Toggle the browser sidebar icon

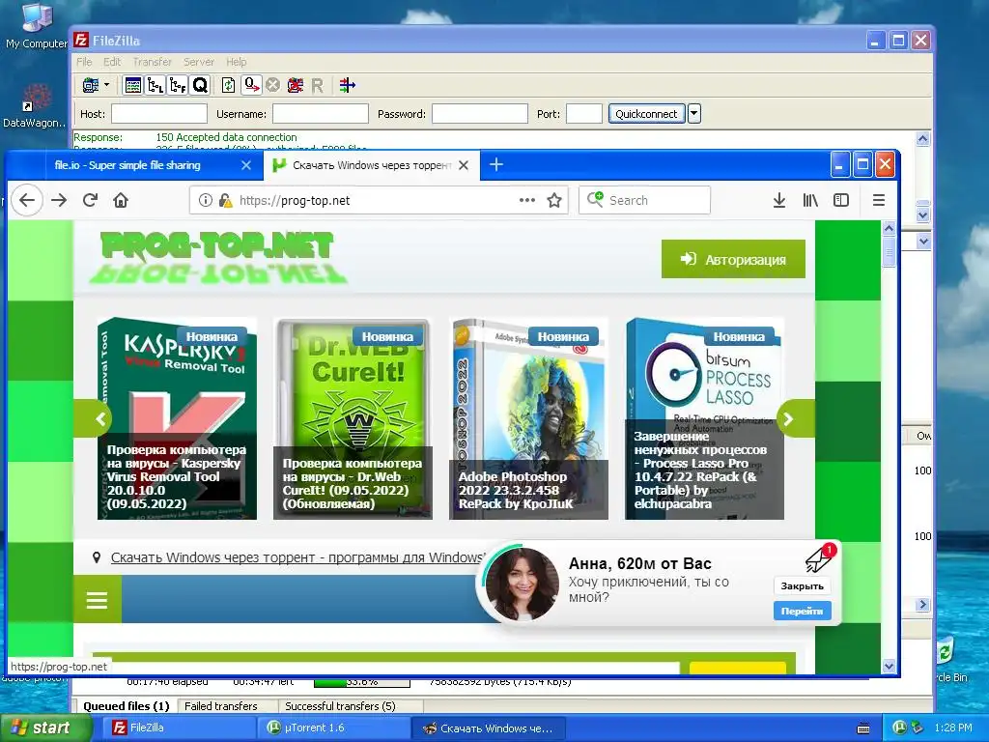tap(841, 201)
